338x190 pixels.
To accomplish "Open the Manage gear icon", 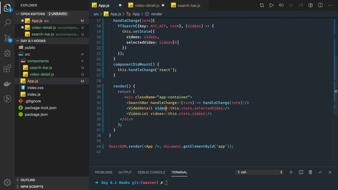I will click(7, 182).
